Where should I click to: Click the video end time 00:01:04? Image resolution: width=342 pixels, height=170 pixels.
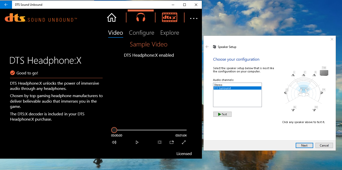tap(181, 136)
